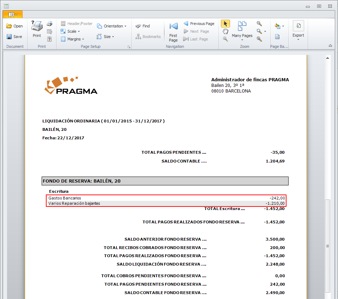
Task: Click the 'TOTAL Escritura ....' label
Action: 225,209
